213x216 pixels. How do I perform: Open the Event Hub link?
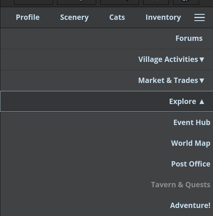[x=192, y=122]
